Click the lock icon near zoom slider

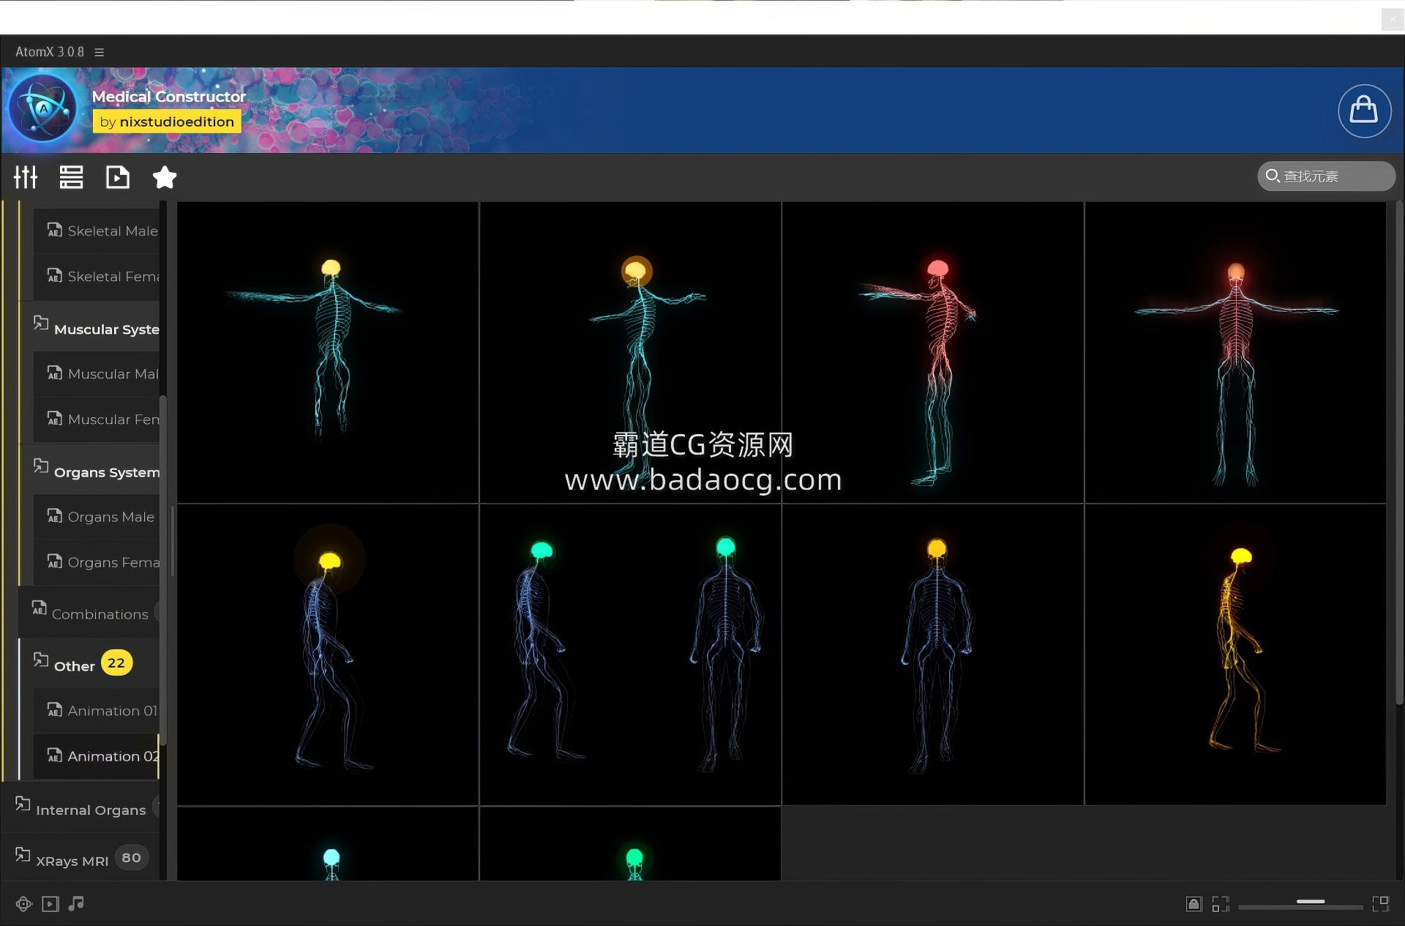click(x=1194, y=904)
